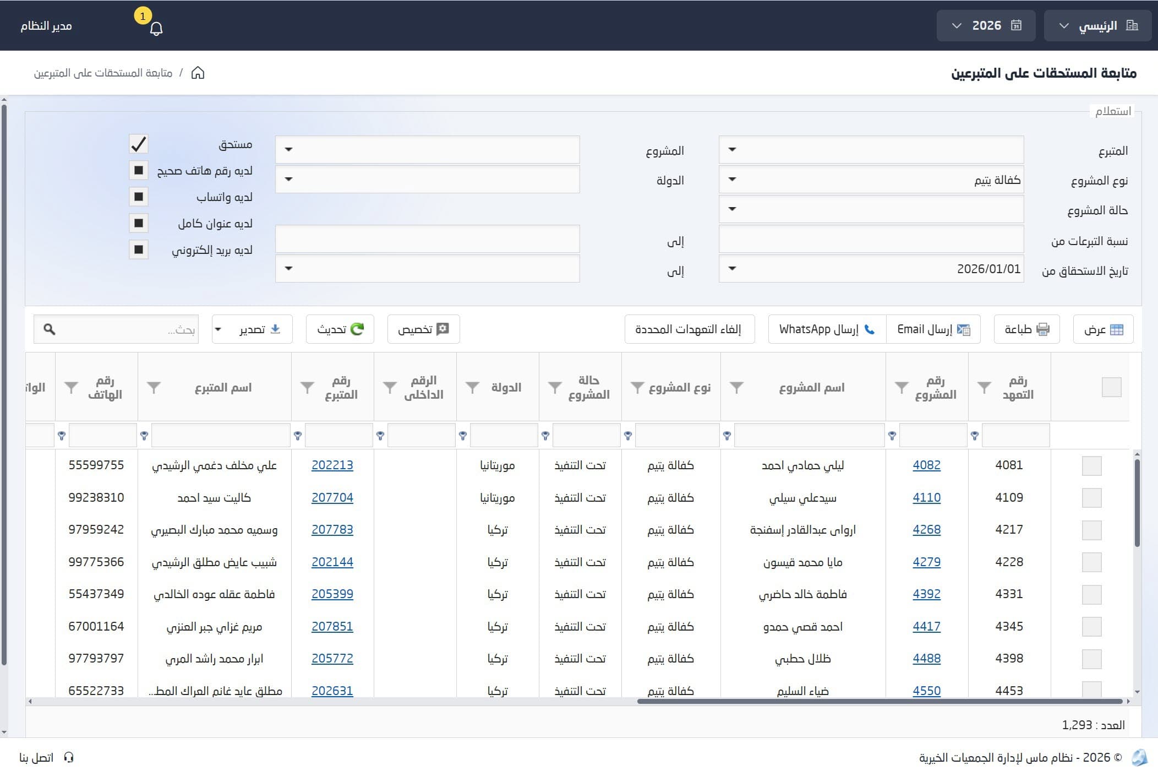Viewport: 1158px width, 776px height.
Task: Click إرسال WhatsApp button
Action: (x=827, y=329)
